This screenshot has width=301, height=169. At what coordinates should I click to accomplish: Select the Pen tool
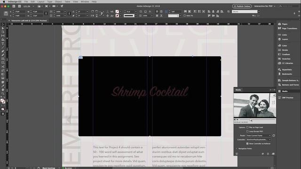pos(3,51)
